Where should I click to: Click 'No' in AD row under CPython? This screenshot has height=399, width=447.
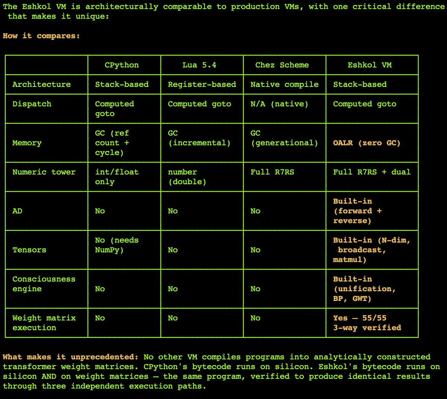[100, 211]
